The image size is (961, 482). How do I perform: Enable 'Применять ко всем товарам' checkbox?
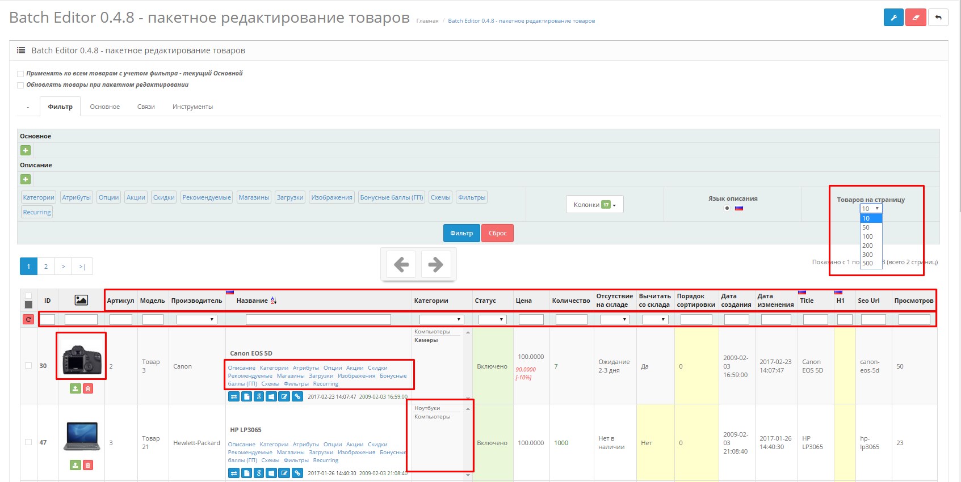[x=20, y=74]
